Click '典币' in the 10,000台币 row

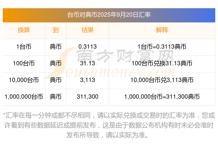[x=56, y=80]
